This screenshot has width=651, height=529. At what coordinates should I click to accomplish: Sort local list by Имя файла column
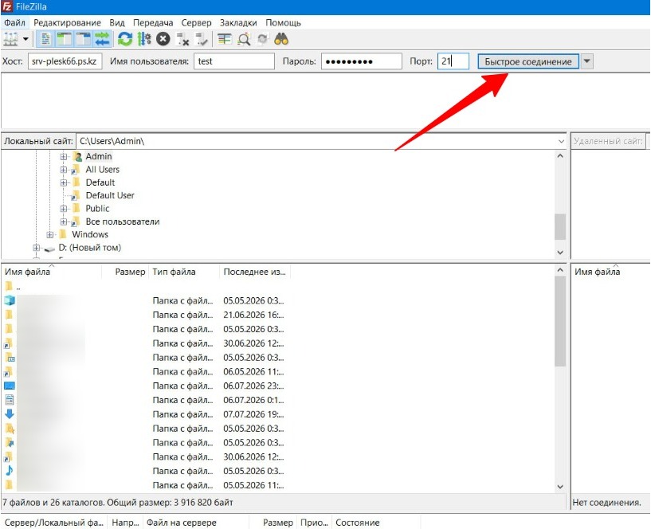pyautogui.click(x=52, y=272)
